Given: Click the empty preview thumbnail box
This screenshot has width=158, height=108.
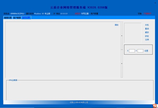Looking at the screenshot, I should pyautogui.click(x=133, y=33).
